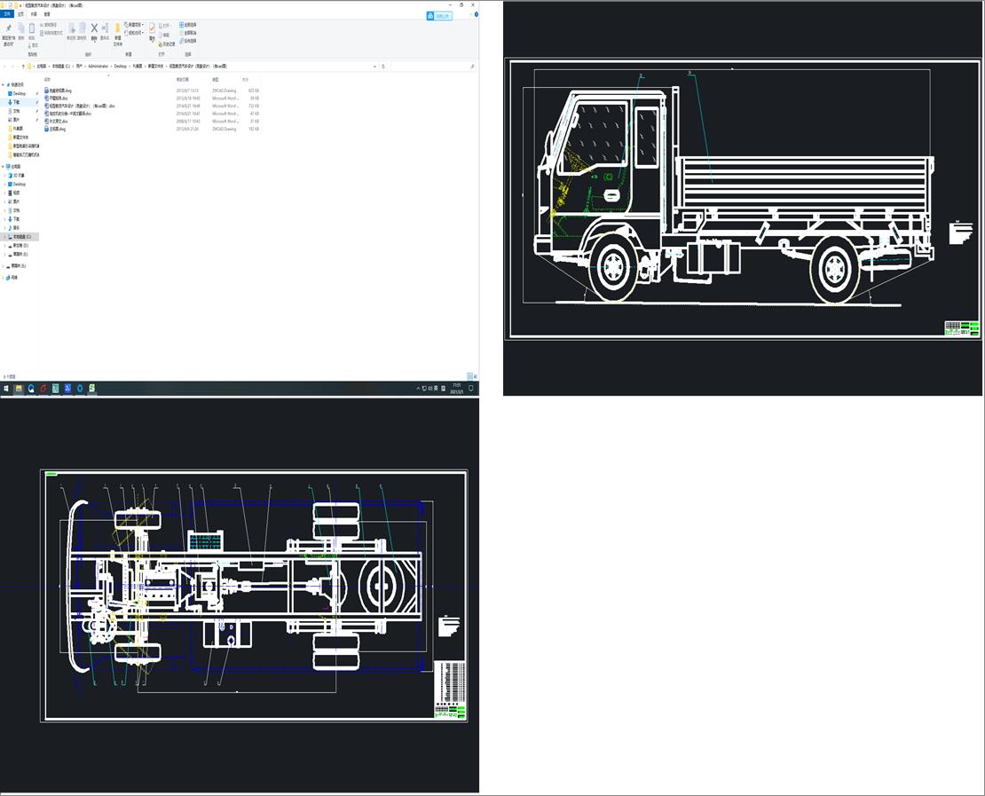Click the green S application icon in the taskbar

[x=91, y=389]
